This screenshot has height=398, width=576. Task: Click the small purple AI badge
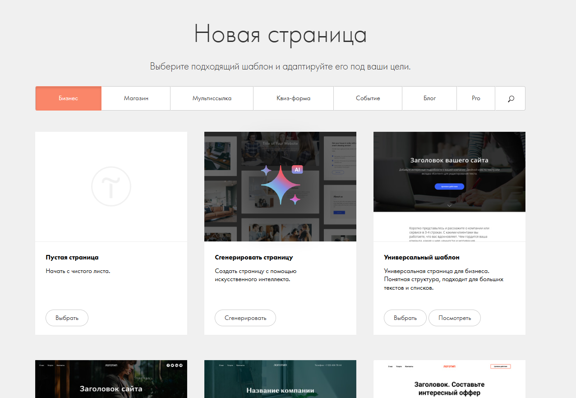pos(297,170)
